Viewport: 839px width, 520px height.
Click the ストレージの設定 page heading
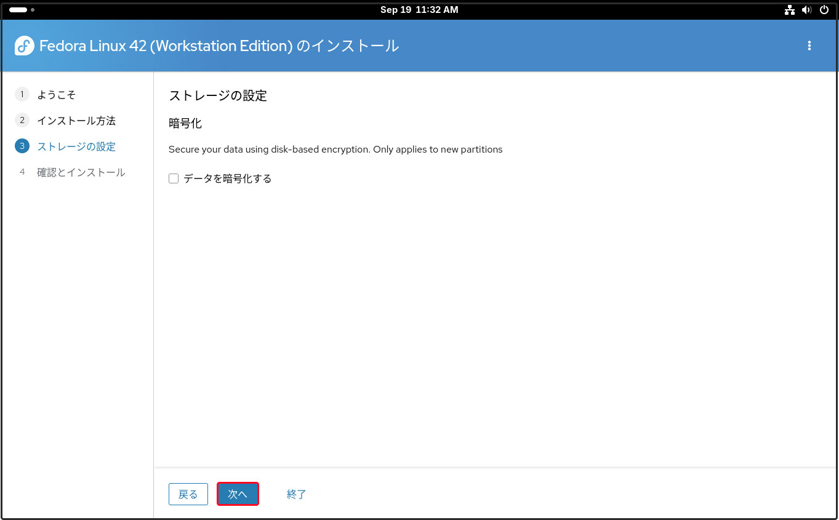click(x=218, y=95)
